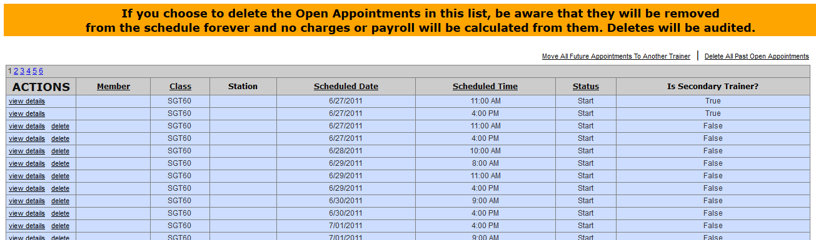The height and width of the screenshot is (240, 816).
Task: Sort appointments by Status column
Action: pyautogui.click(x=586, y=87)
